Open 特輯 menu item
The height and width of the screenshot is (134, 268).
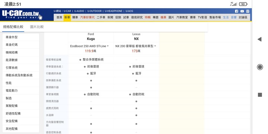[148, 17]
